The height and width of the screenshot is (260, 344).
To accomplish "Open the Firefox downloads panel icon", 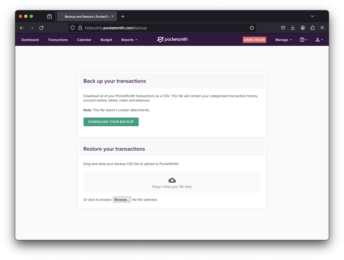I will 293,28.
